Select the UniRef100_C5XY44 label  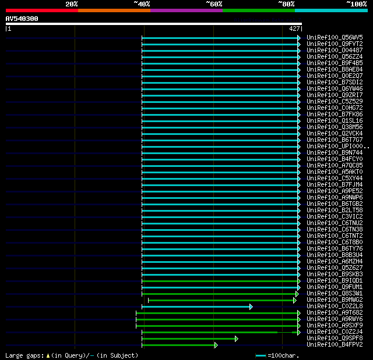tap(335, 178)
